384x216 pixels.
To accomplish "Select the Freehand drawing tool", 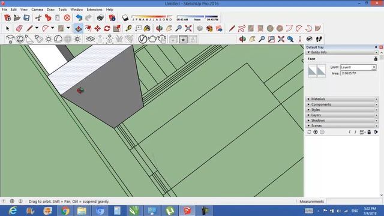I will [241, 28].
